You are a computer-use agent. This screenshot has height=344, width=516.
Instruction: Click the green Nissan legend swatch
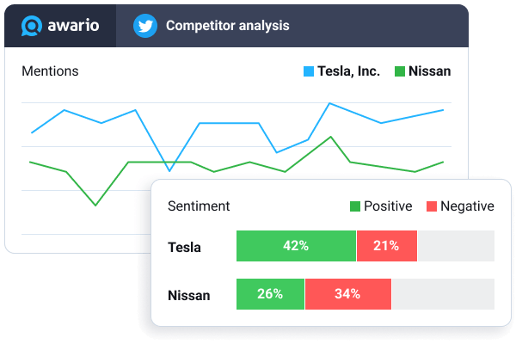[399, 71]
